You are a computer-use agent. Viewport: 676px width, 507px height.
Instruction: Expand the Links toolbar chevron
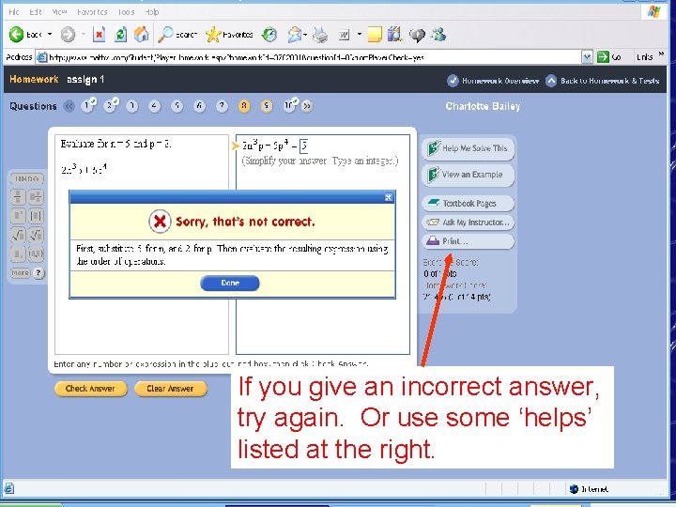coord(661,54)
